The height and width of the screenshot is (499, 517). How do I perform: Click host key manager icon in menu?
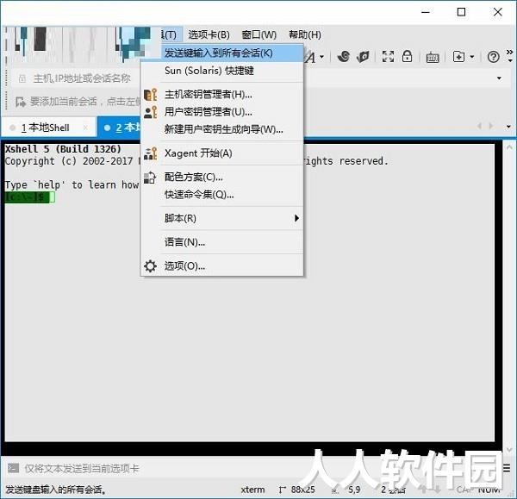tap(150, 95)
